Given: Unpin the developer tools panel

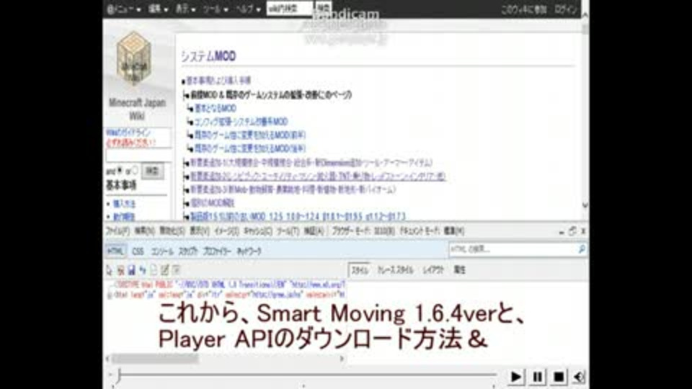Looking at the screenshot, I should tap(572, 231).
